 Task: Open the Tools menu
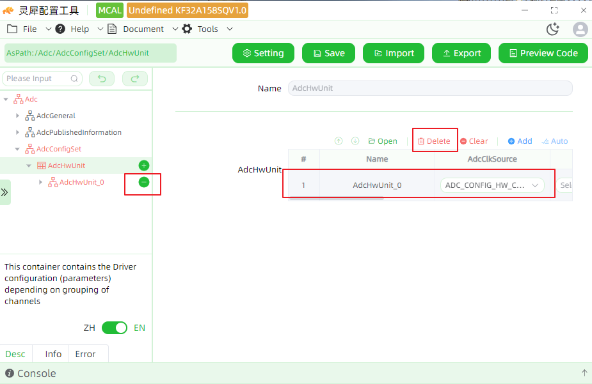point(207,29)
